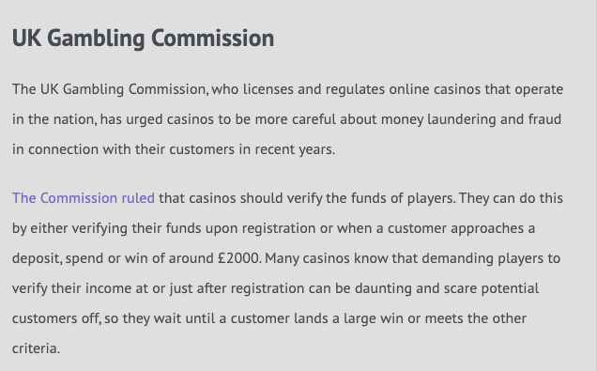Click the word 'customers' in 'their customers'

202,149
